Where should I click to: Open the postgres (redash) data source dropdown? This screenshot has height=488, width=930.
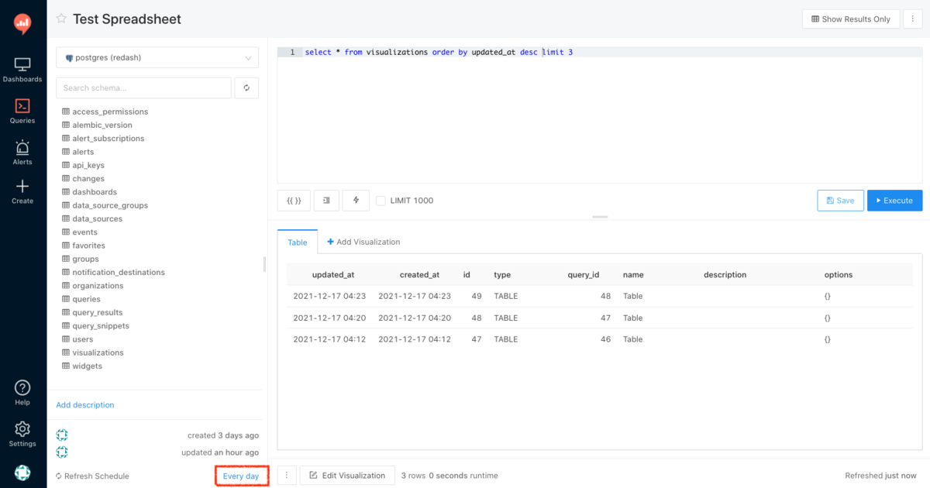tap(157, 58)
